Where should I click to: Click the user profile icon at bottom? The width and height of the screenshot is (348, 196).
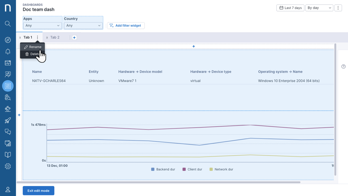(x=8, y=189)
